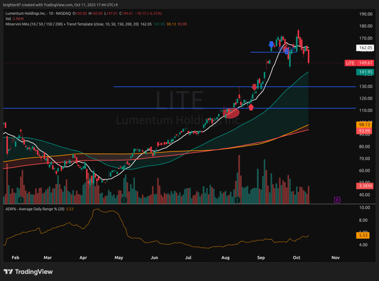Screen dimensions: 379x281
Task: Select the red up arrow above 110 line
Action: pyautogui.click(x=251, y=107)
